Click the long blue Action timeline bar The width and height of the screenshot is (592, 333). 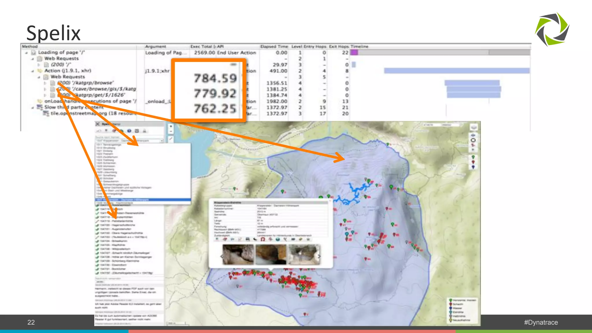pyautogui.click(x=457, y=71)
